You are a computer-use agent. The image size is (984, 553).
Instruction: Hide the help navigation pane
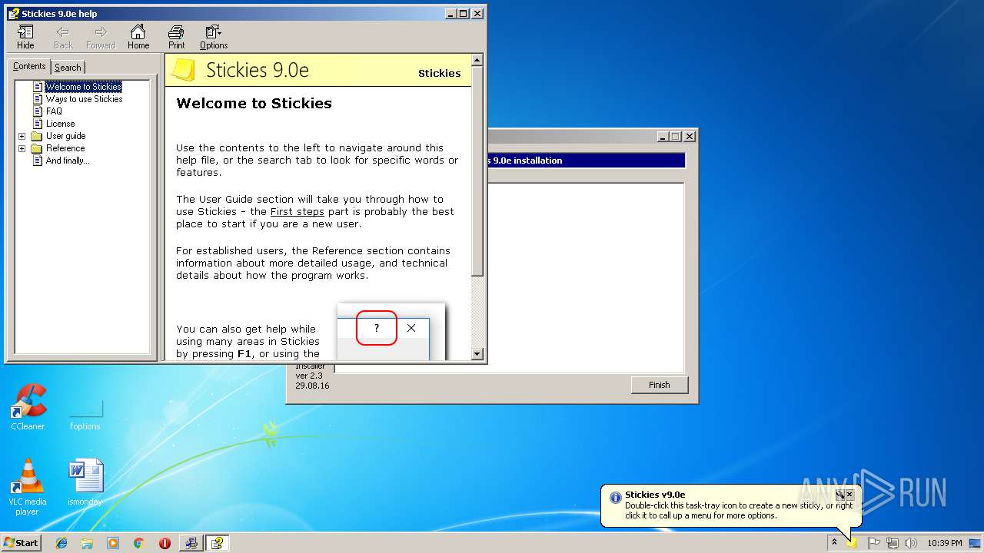pos(25,37)
